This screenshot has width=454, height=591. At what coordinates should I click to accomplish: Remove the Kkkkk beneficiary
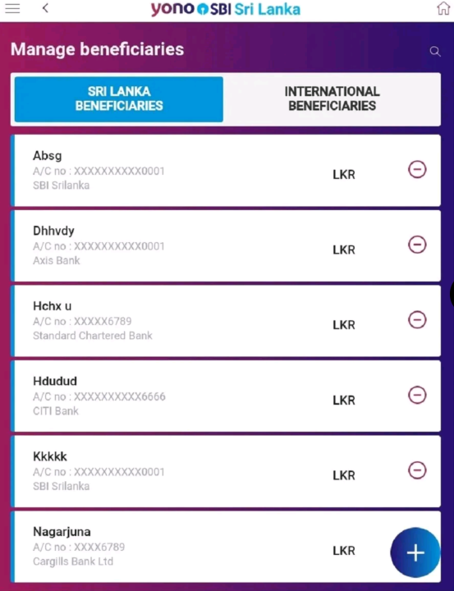[x=417, y=470]
